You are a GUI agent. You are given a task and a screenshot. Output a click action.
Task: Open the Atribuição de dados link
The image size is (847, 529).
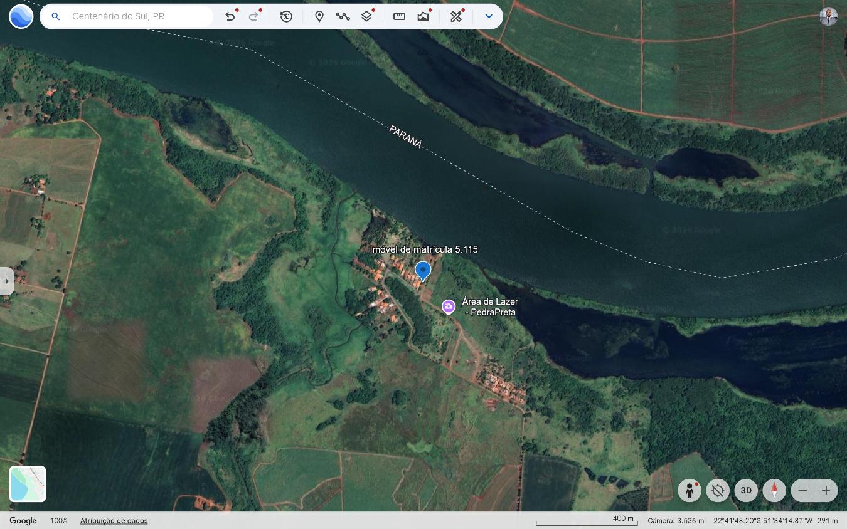114,521
